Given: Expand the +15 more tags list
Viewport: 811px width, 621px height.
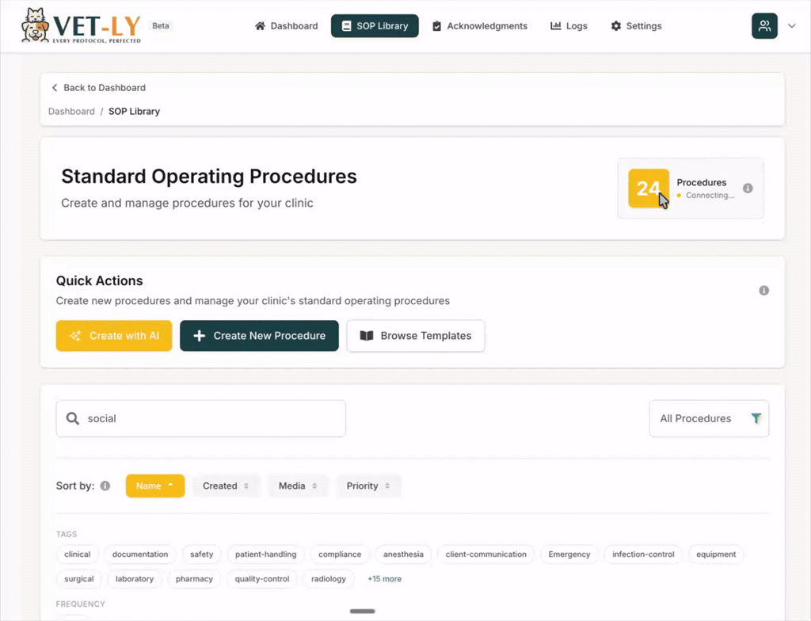Looking at the screenshot, I should click(x=384, y=579).
